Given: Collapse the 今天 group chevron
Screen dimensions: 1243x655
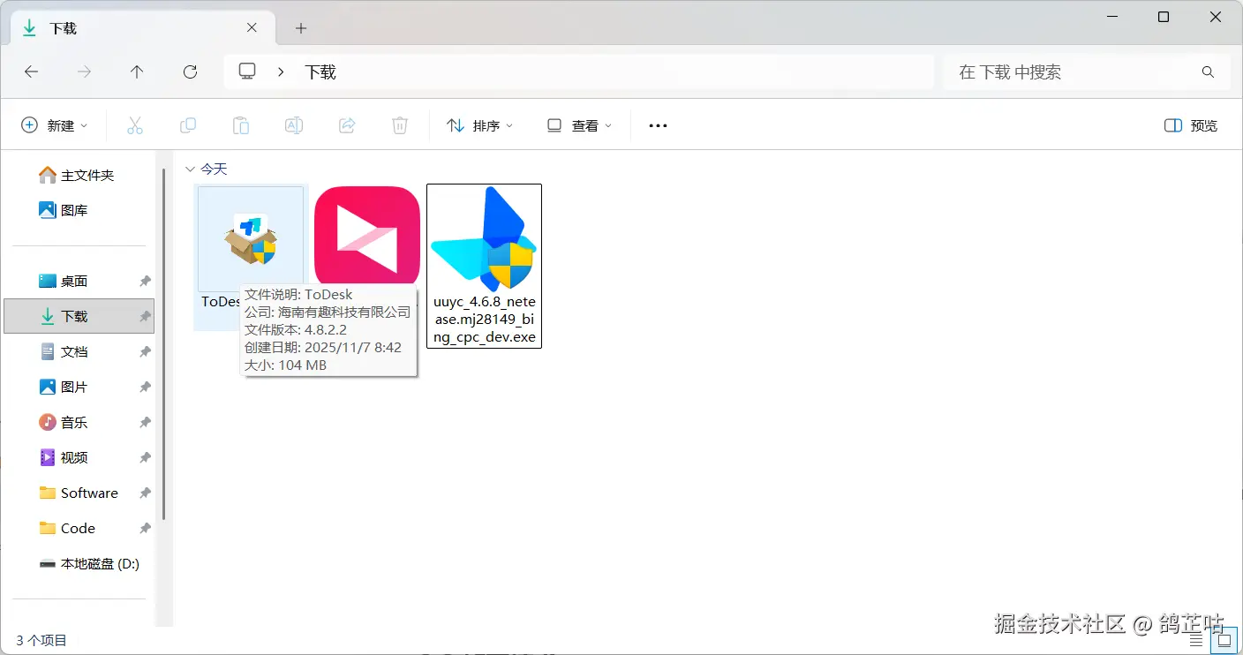Looking at the screenshot, I should (190, 169).
